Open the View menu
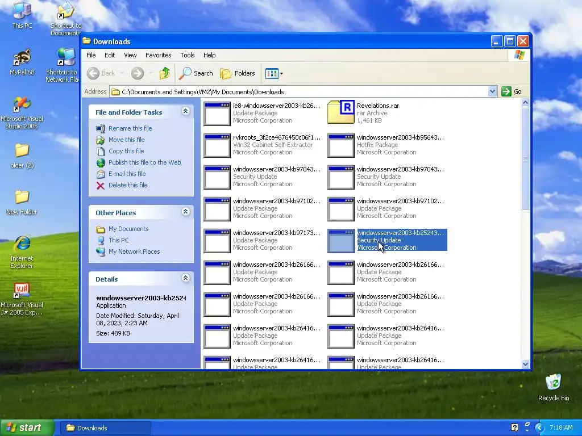The height and width of the screenshot is (436, 582). tap(130, 55)
